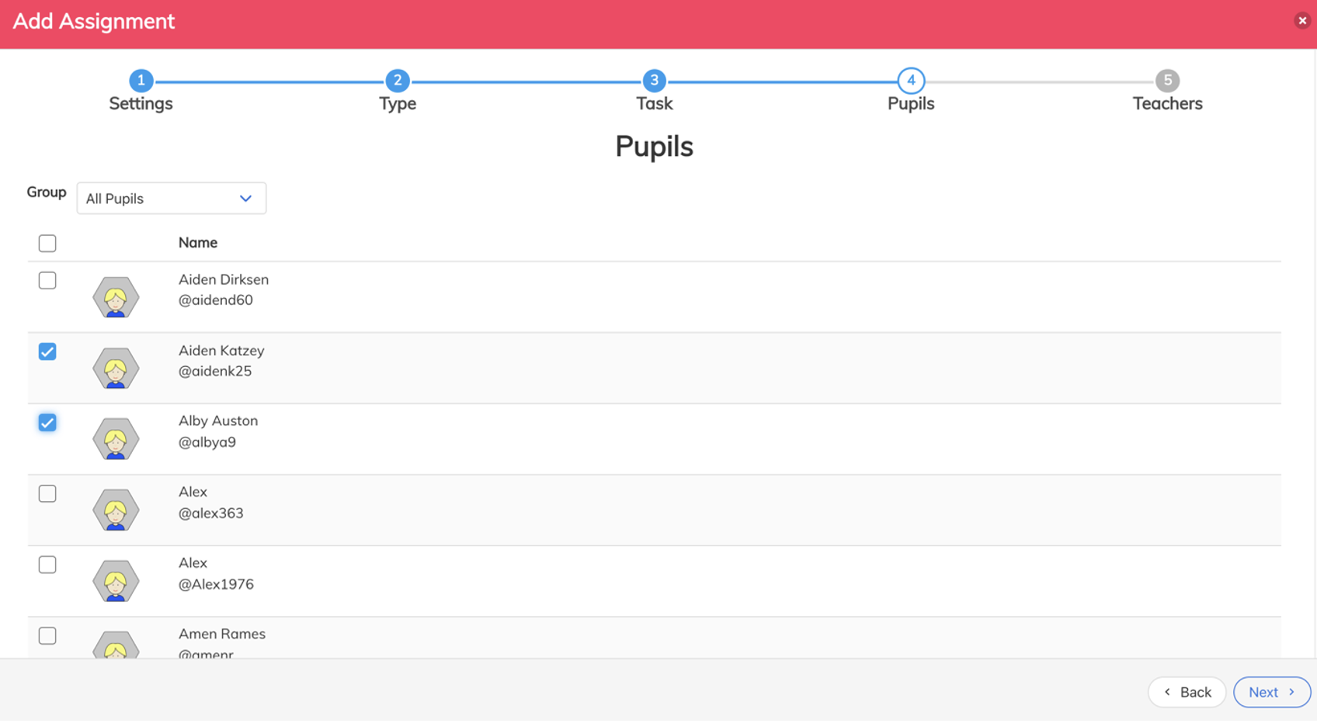Click avatar icon for @Alex1976
This screenshot has height=723, width=1317.
(116, 581)
